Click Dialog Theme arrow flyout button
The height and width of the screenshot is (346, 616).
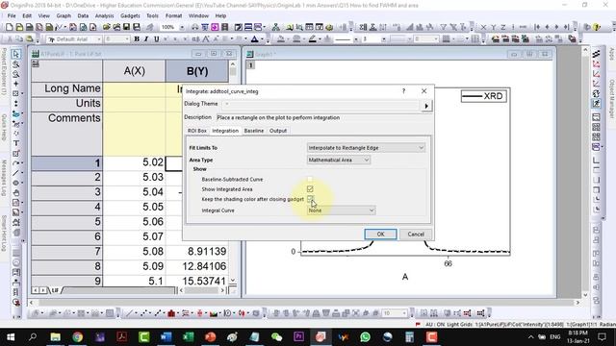coord(426,106)
